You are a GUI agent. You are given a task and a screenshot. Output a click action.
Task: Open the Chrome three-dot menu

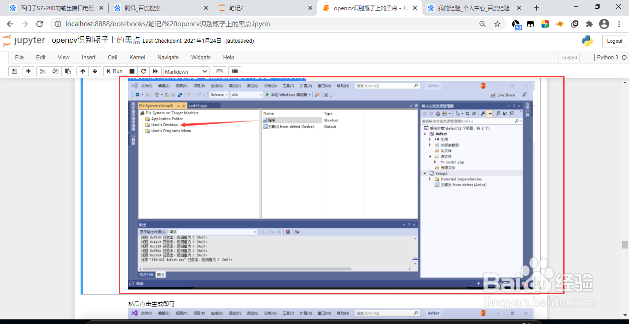click(x=618, y=24)
